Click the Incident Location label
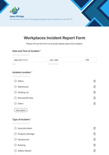Viewport: 109px width, 155px height. [21, 72]
